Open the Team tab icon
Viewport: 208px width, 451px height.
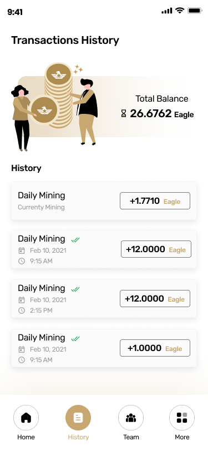pyautogui.click(x=131, y=418)
